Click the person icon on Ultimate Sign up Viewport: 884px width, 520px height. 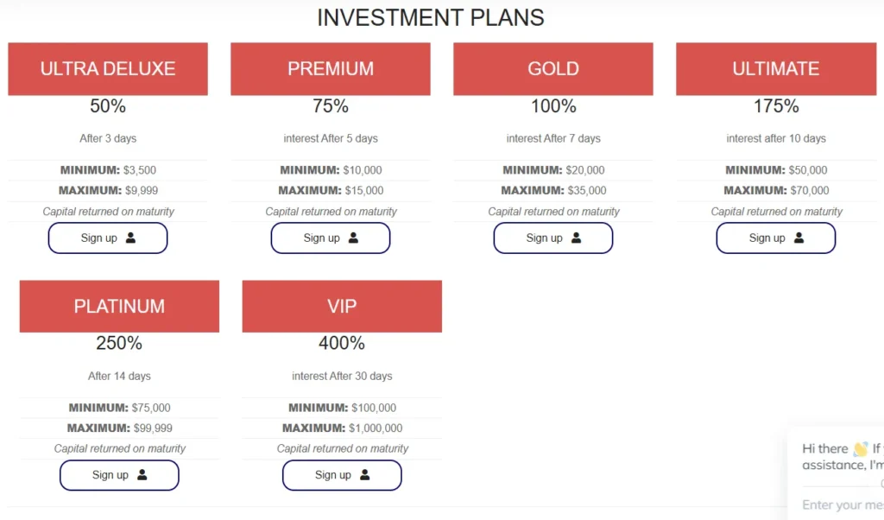point(799,238)
